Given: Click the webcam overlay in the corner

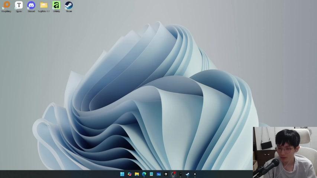Looking at the screenshot, I should [285, 152].
